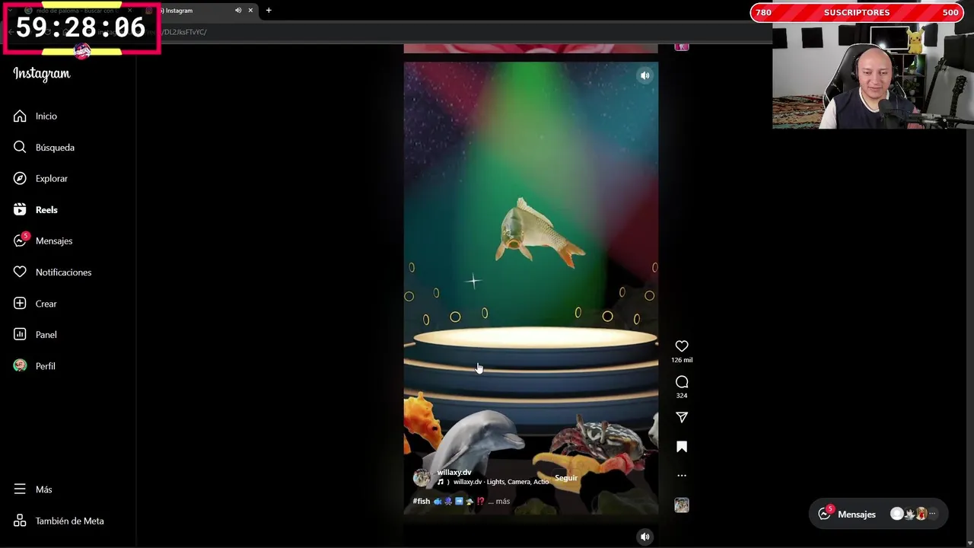
Task: Click the Seguir button
Action: tap(566, 478)
